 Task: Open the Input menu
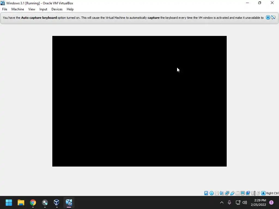click(43, 9)
